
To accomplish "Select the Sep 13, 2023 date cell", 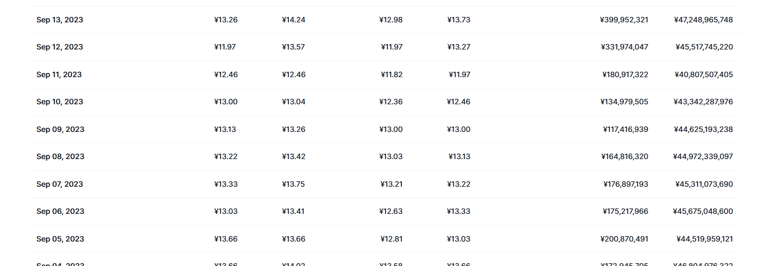I will pos(60,20).
